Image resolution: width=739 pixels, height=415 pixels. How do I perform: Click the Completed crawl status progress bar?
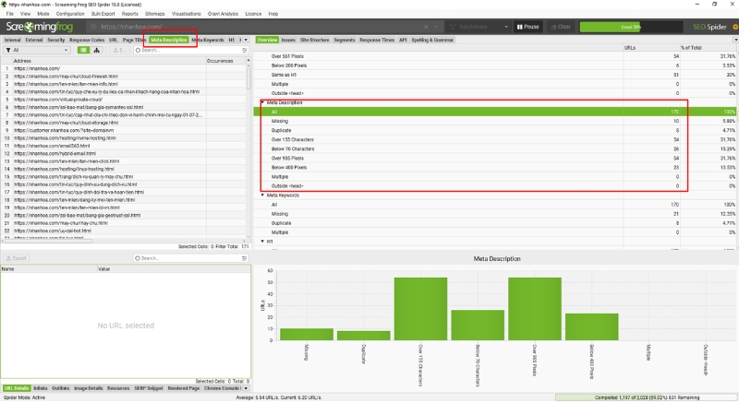pos(646,397)
